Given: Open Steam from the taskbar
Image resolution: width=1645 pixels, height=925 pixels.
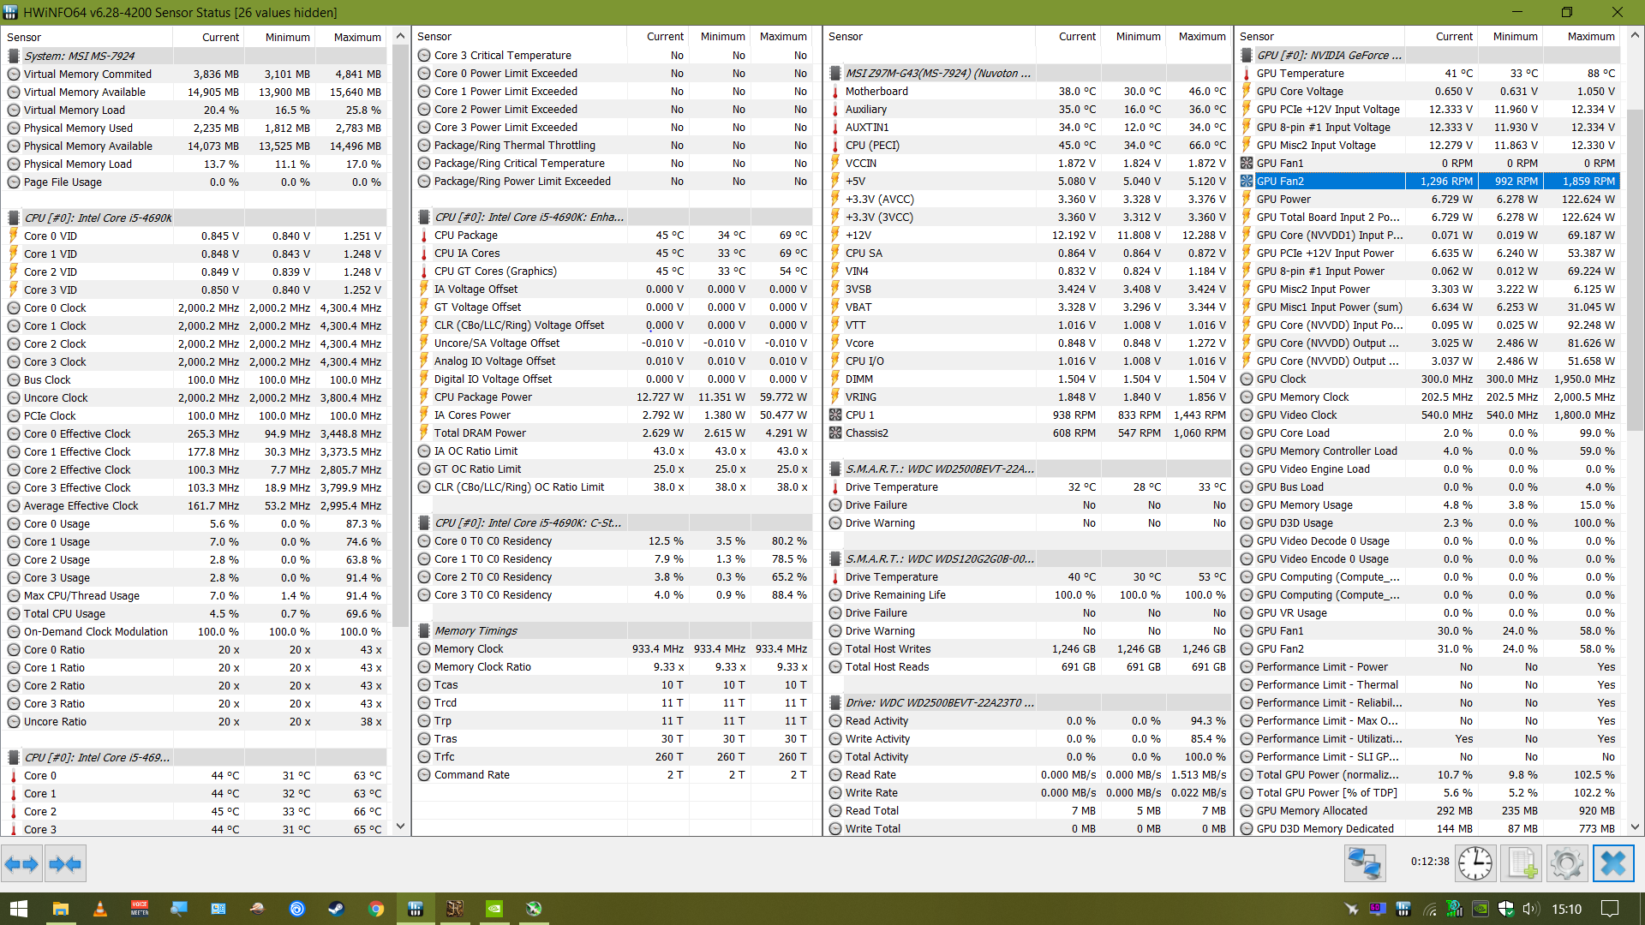Looking at the screenshot, I should tap(337, 909).
